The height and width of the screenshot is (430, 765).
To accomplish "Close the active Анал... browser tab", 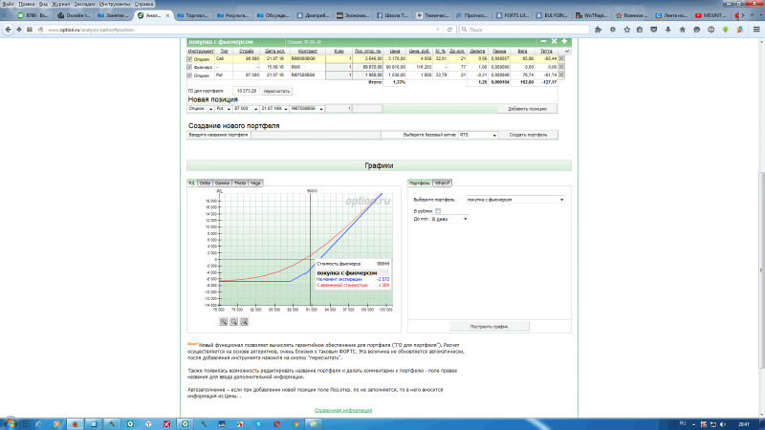I will (168, 15).
